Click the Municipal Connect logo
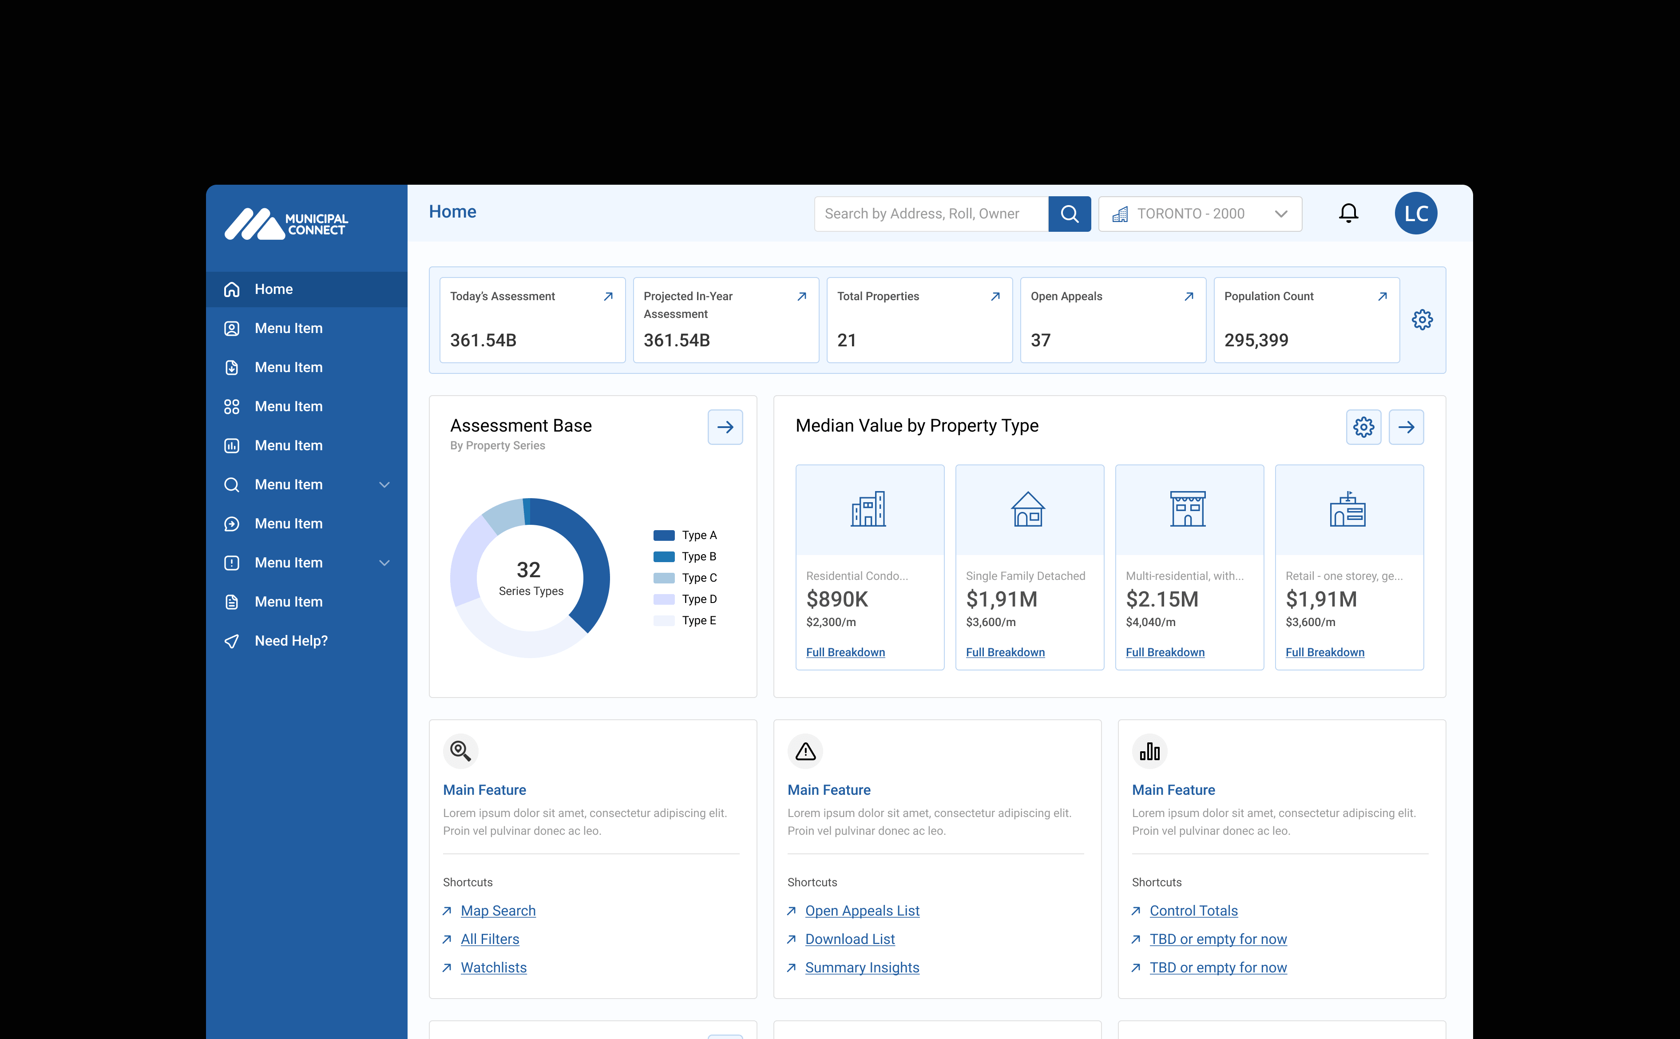 click(x=286, y=224)
